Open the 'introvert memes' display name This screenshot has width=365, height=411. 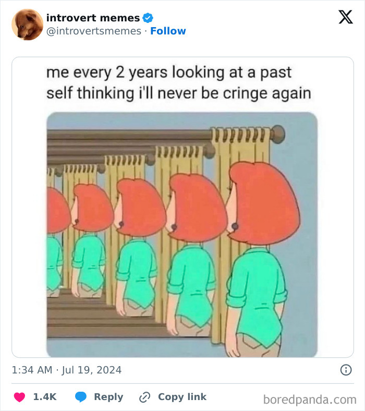pyautogui.click(x=93, y=18)
